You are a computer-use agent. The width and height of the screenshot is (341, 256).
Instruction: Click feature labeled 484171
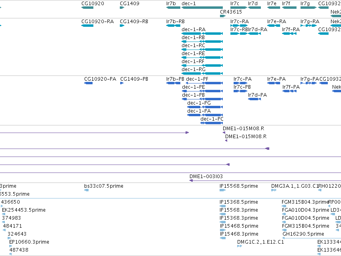click(x=4, y=230)
